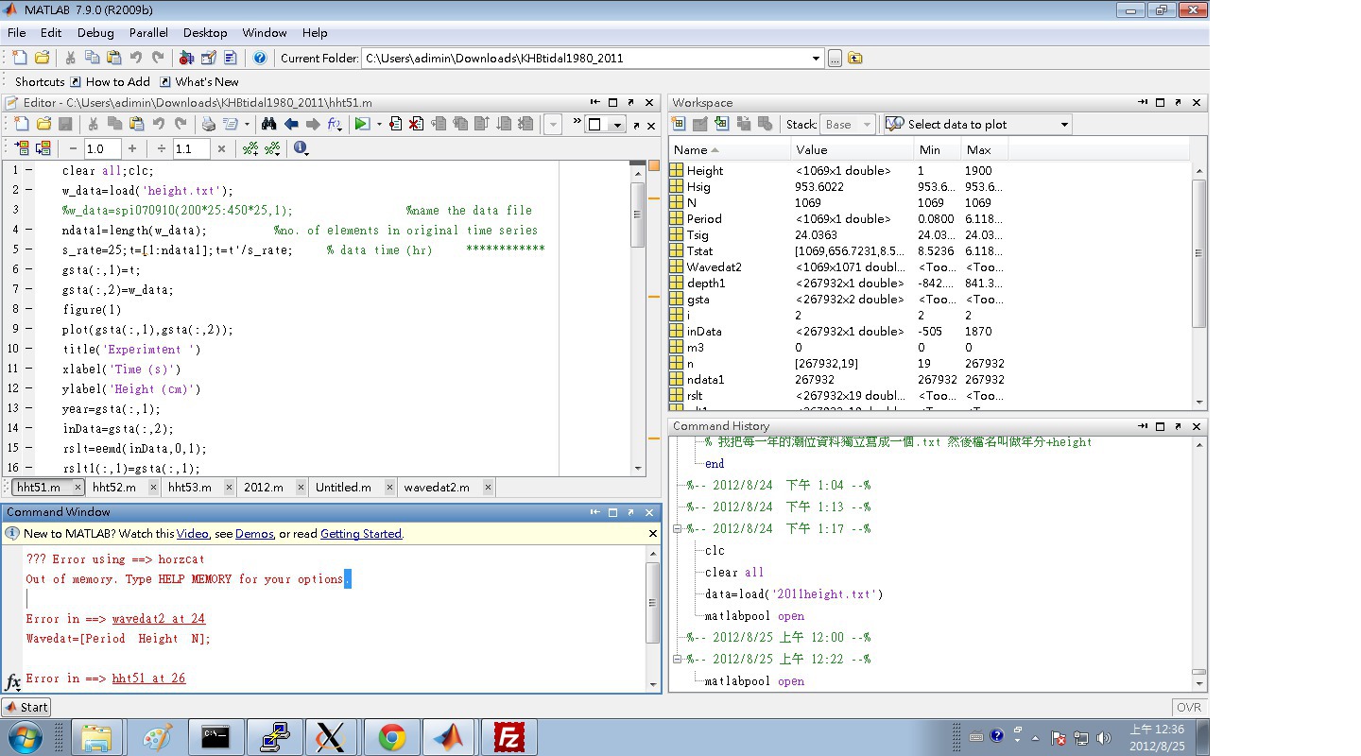1361x756 pixels.
Task: Switch to the wavedat2.m editor tab
Action: click(x=436, y=488)
